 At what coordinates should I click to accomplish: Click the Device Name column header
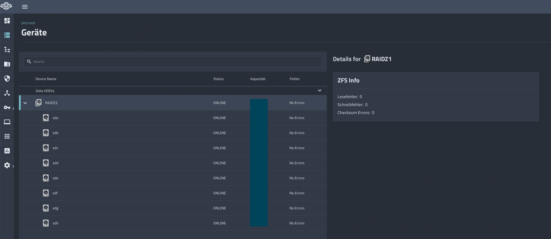click(x=46, y=79)
